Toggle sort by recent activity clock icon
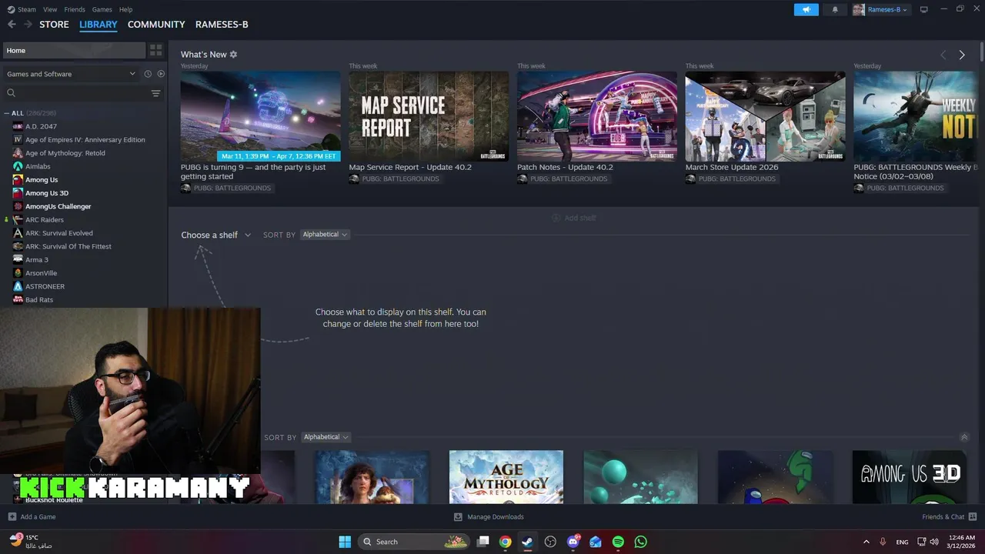This screenshot has width=985, height=554. click(x=148, y=74)
